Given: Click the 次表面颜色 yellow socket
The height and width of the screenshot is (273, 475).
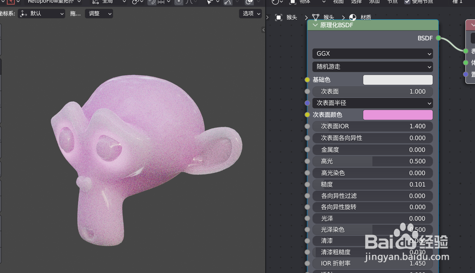Looking at the screenshot, I should [307, 115].
